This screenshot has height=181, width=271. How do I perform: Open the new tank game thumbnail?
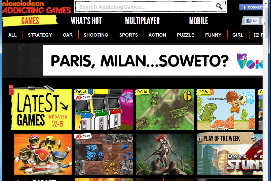coord(165,110)
